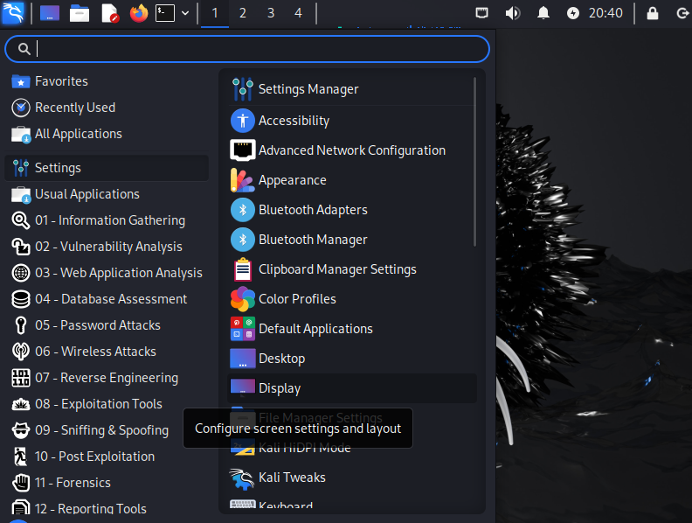This screenshot has width=692, height=523.
Task: Open 03 - Web Application Analysis category
Action: click(106, 273)
